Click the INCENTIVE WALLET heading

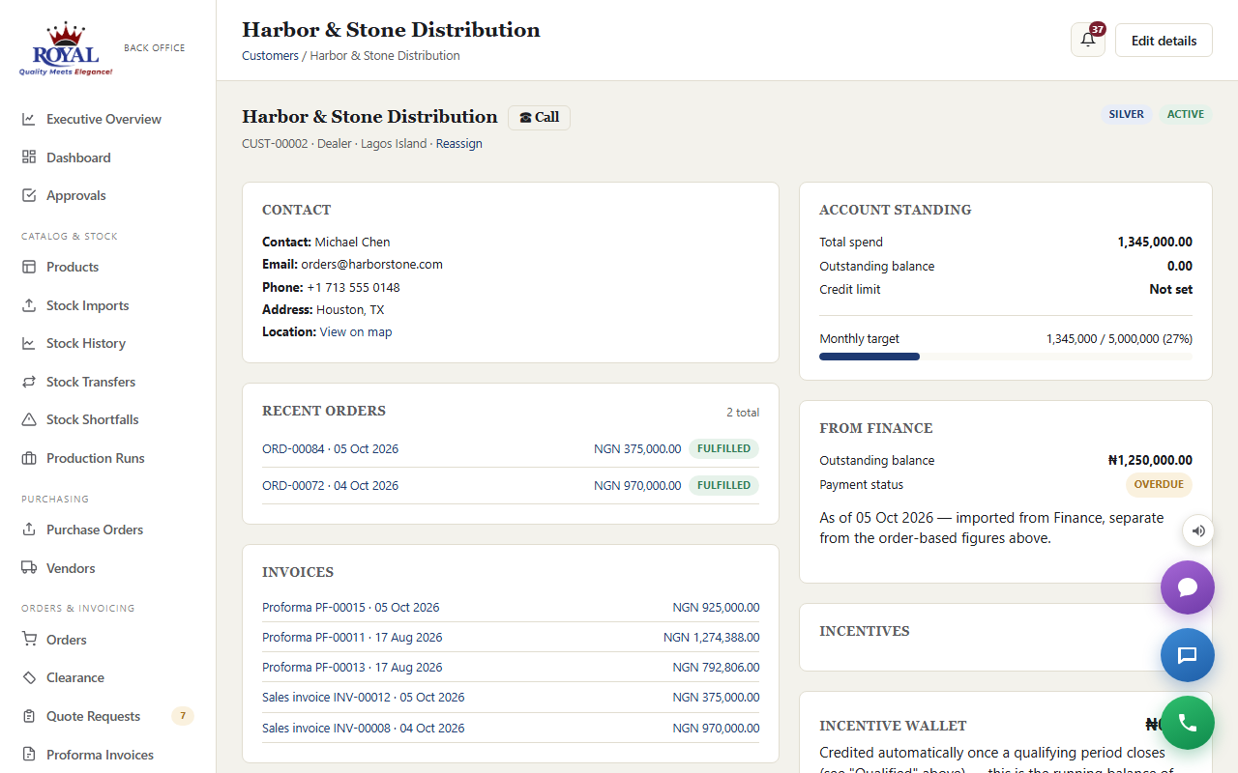893,726
